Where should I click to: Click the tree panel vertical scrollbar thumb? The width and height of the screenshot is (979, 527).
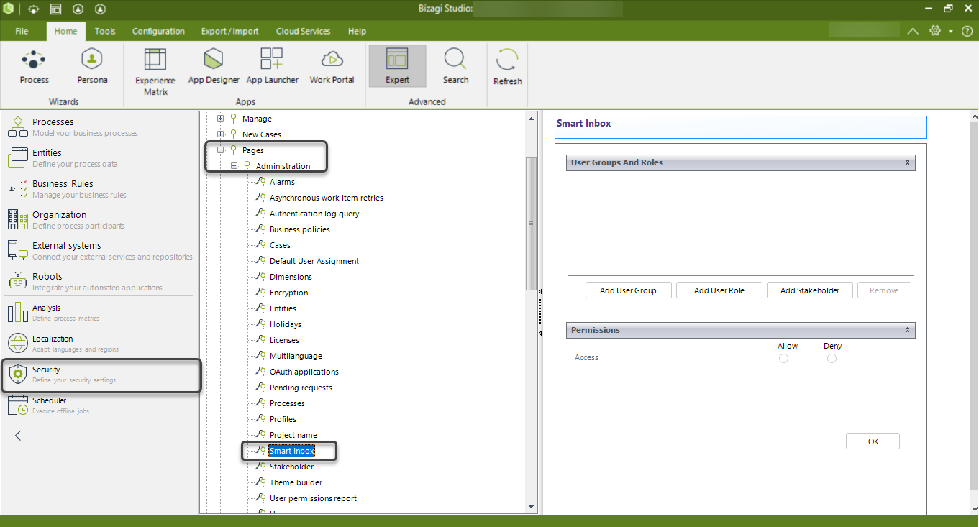(x=532, y=223)
